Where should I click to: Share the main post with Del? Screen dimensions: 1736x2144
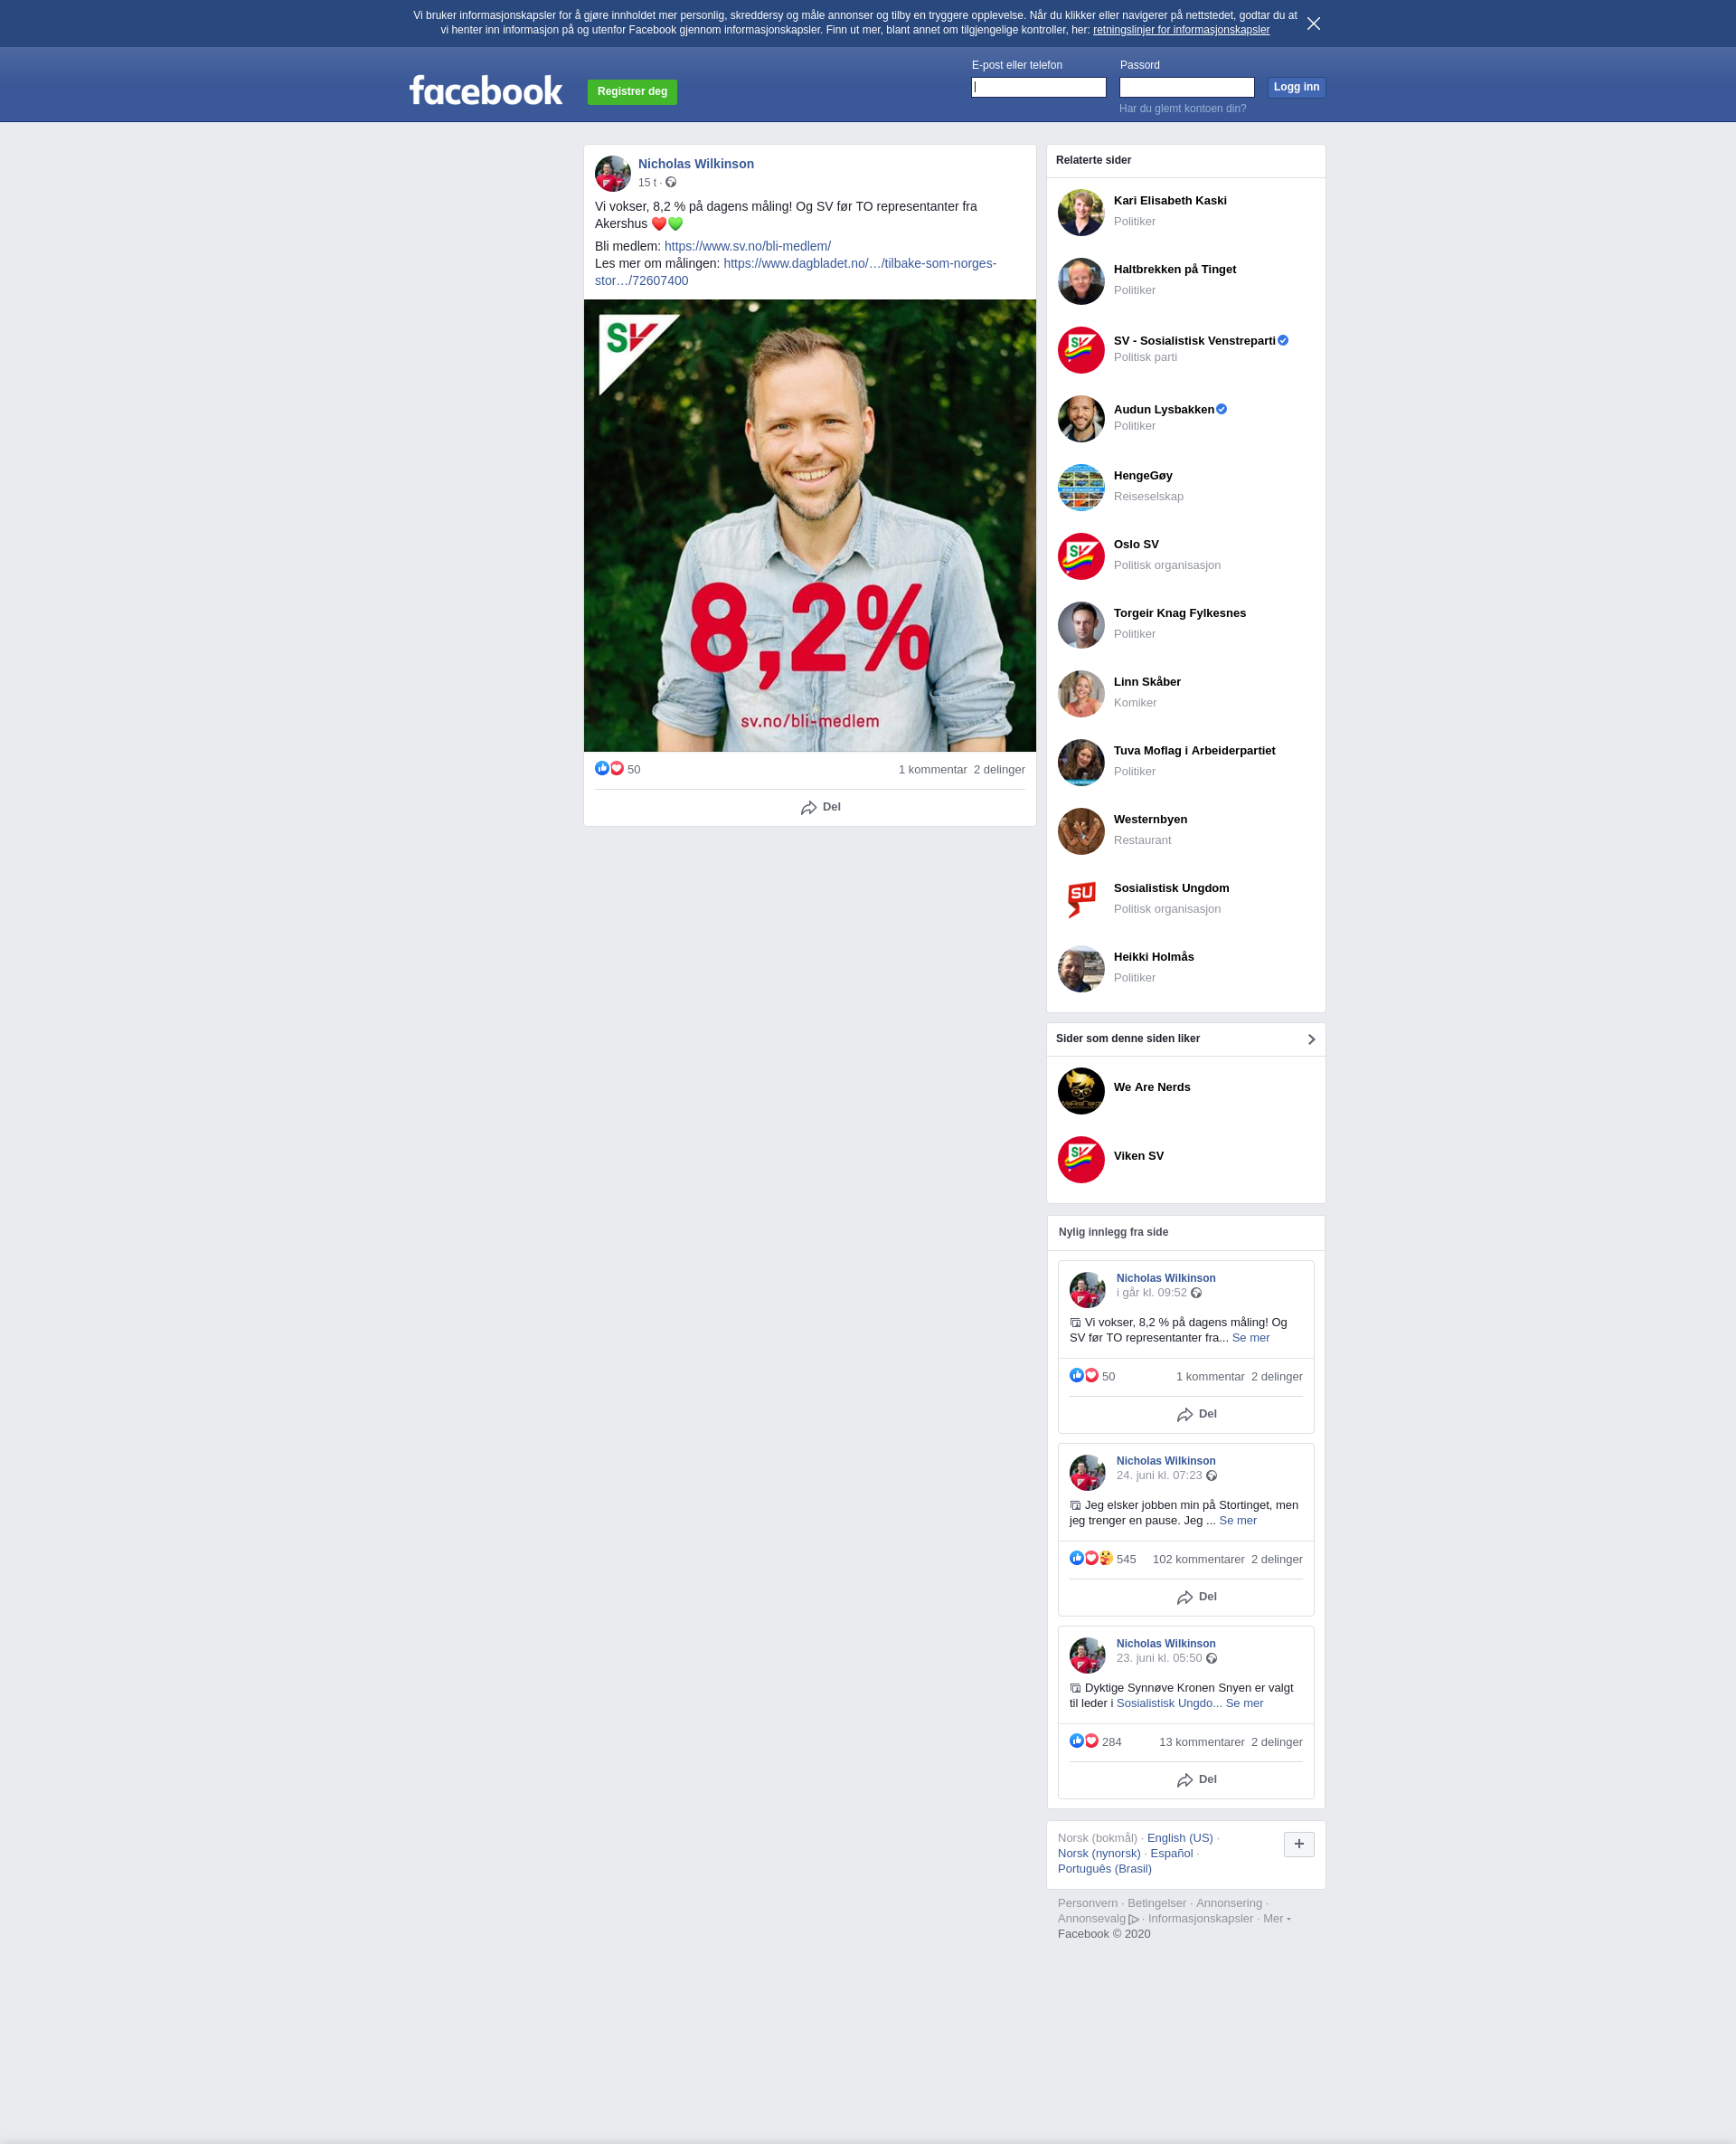820,807
